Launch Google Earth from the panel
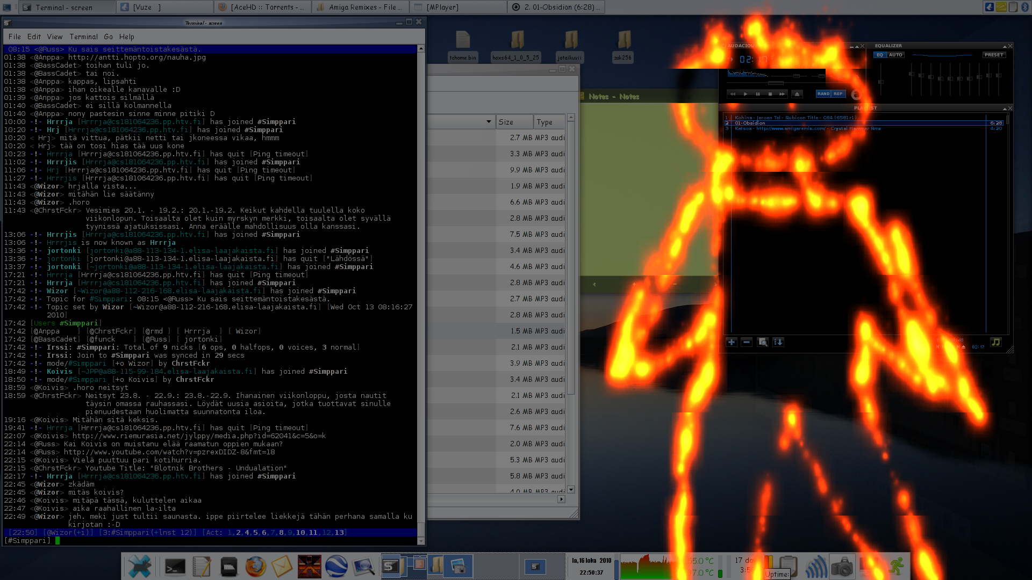 (336, 566)
